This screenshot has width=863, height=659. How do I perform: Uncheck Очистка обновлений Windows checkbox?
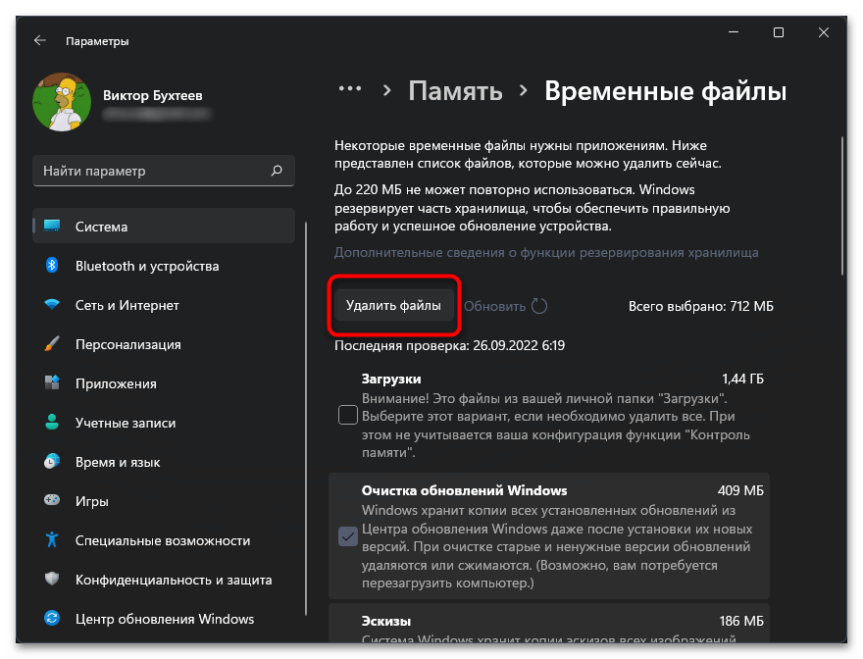[348, 536]
